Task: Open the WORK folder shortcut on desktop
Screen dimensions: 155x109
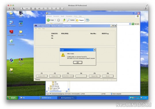Action: [11, 71]
